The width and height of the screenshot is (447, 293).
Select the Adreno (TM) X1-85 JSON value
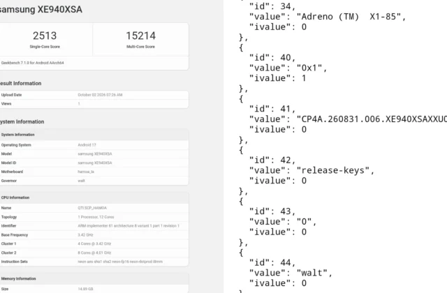point(349,17)
